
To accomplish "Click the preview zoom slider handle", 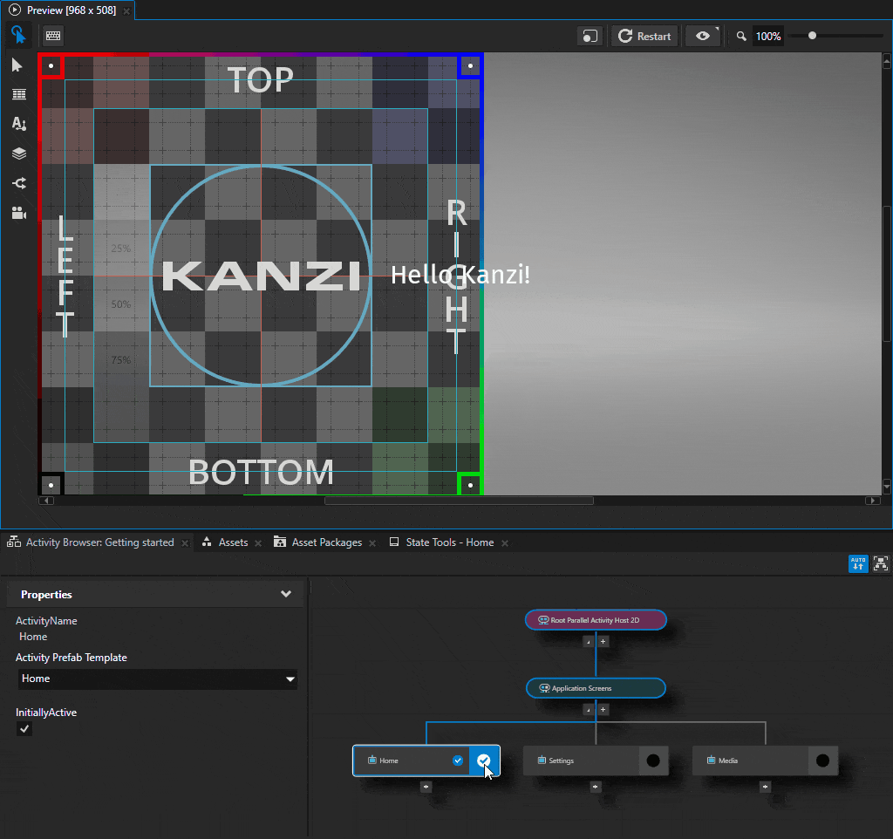I will pyautogui.click(x=813, y=36).
